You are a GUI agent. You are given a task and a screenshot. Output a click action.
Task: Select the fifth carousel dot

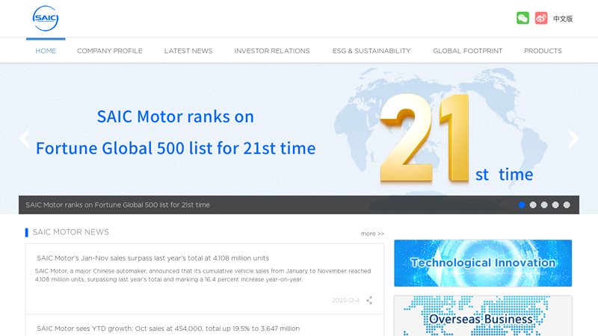(x=567, y=205)
